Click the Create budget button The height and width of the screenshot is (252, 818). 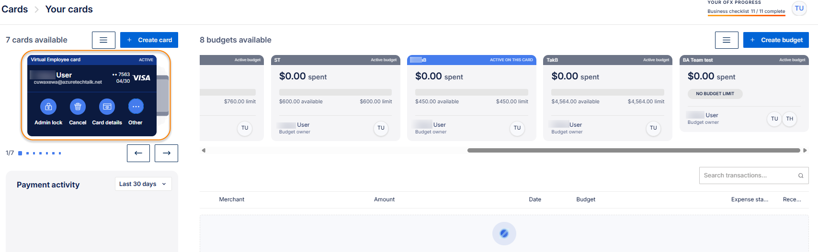click(x=775, y=40)
